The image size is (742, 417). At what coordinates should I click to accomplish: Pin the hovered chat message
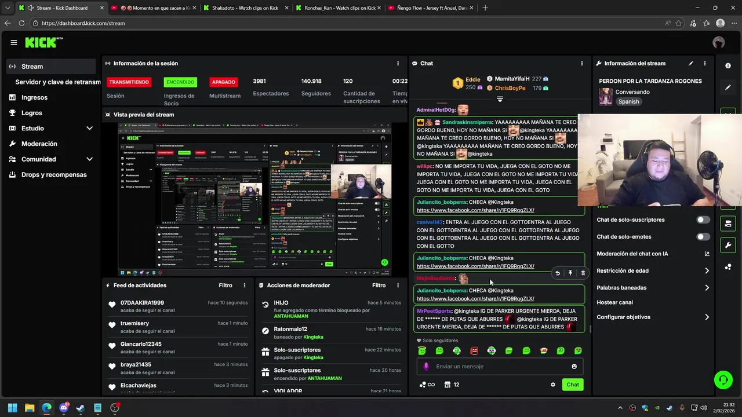570,273
